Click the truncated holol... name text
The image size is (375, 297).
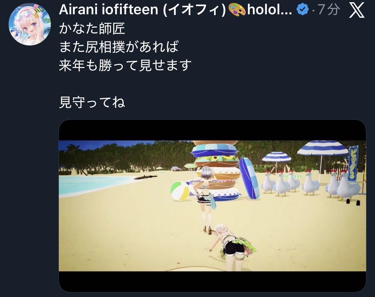point(269,10)
